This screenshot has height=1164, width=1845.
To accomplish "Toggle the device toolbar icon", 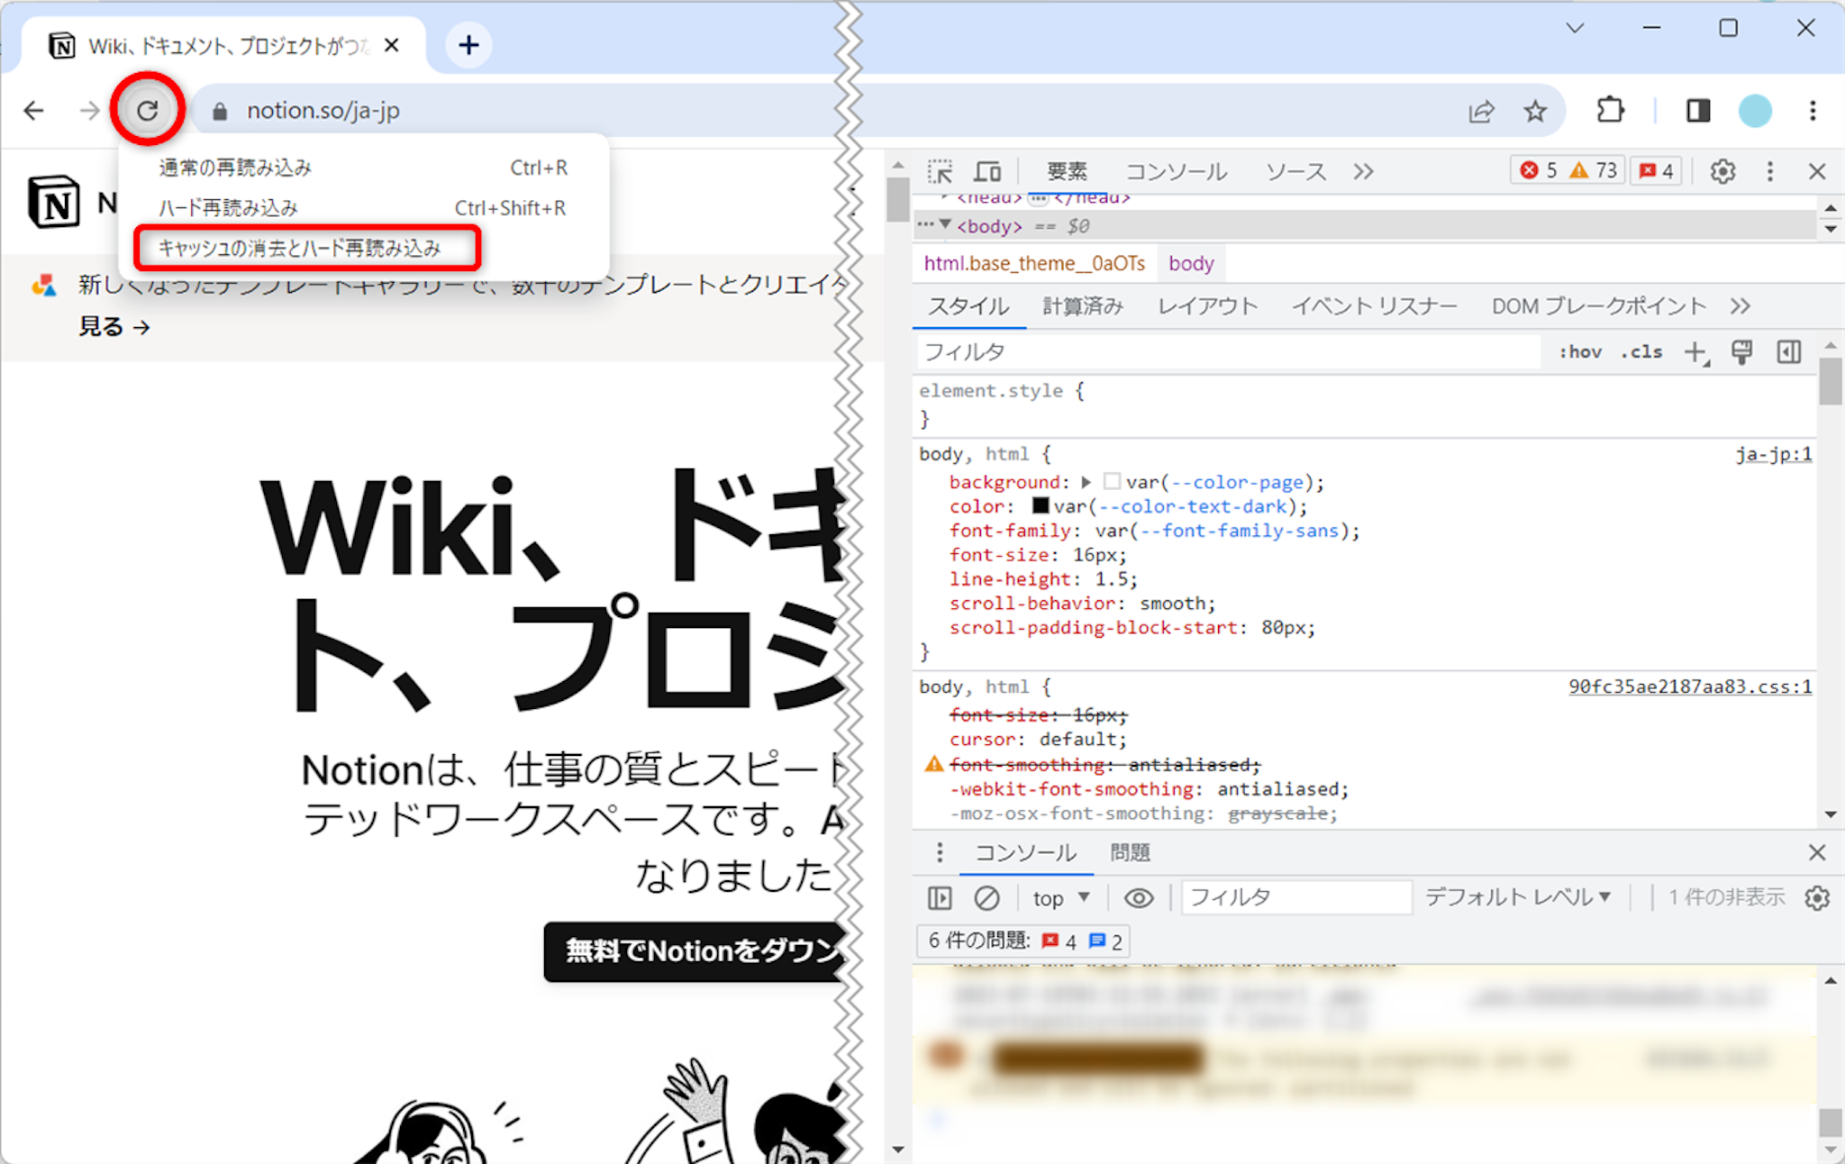I will [987, 171].
